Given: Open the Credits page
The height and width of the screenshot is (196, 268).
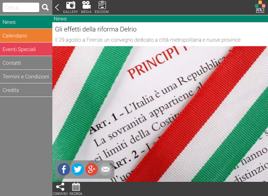Looking at the screenshot, I should (26, 90).
